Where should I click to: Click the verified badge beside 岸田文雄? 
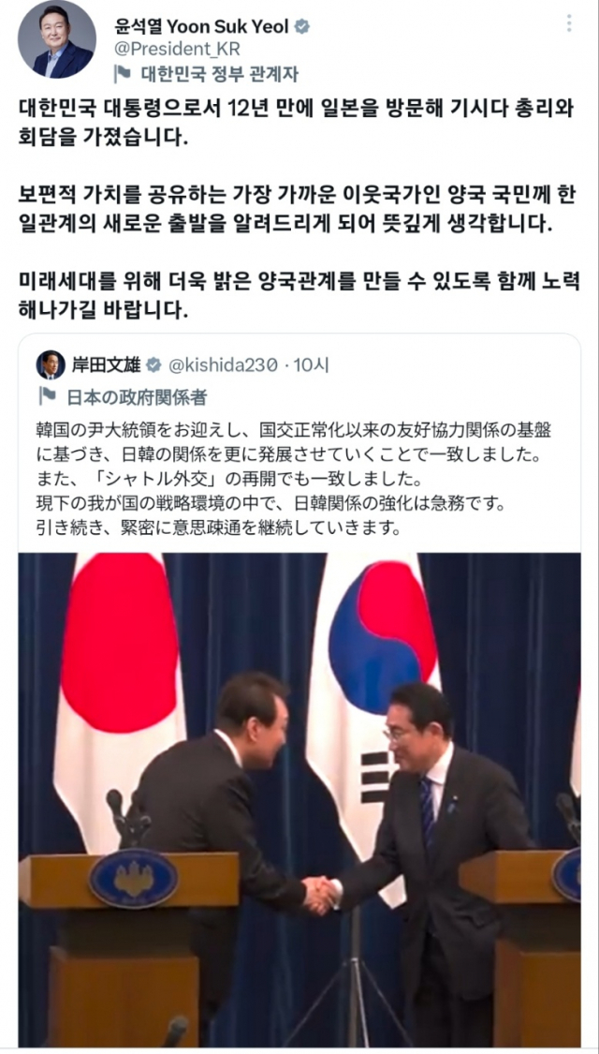click(x=153, y=365)
